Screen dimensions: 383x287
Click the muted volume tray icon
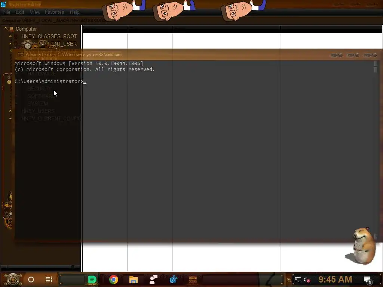(307, 280)
